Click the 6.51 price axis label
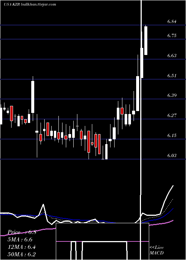186x260 pixels. (172, 76)
